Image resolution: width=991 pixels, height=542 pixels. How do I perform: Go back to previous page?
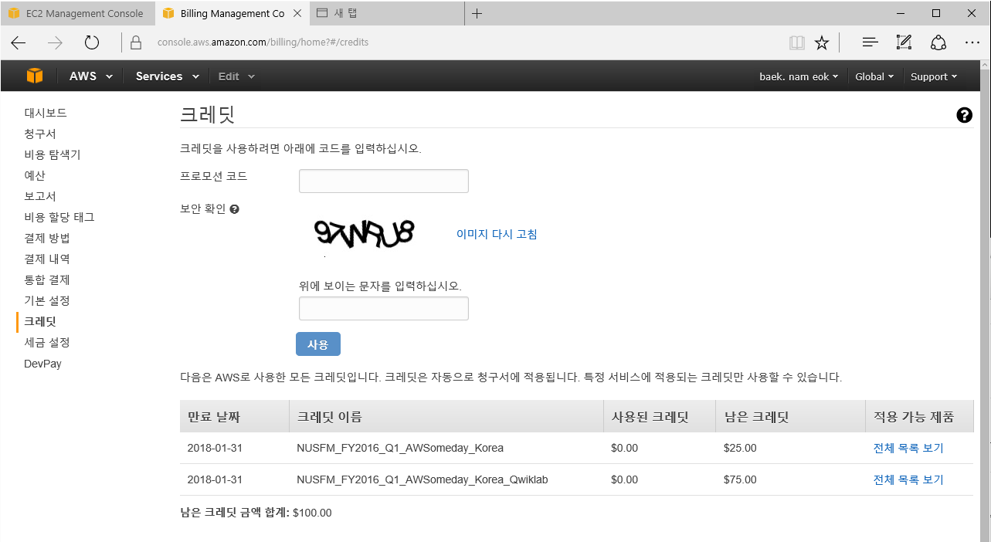click(x=19, y=42)
